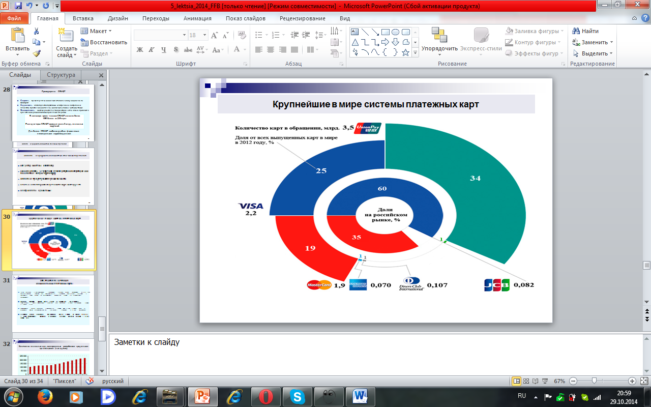Switch to the Дизайн ribbon tab
651x407 pixels.
[x=117, y=18]
